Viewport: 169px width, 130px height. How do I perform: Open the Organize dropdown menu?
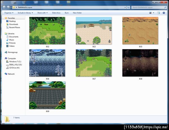9,13
